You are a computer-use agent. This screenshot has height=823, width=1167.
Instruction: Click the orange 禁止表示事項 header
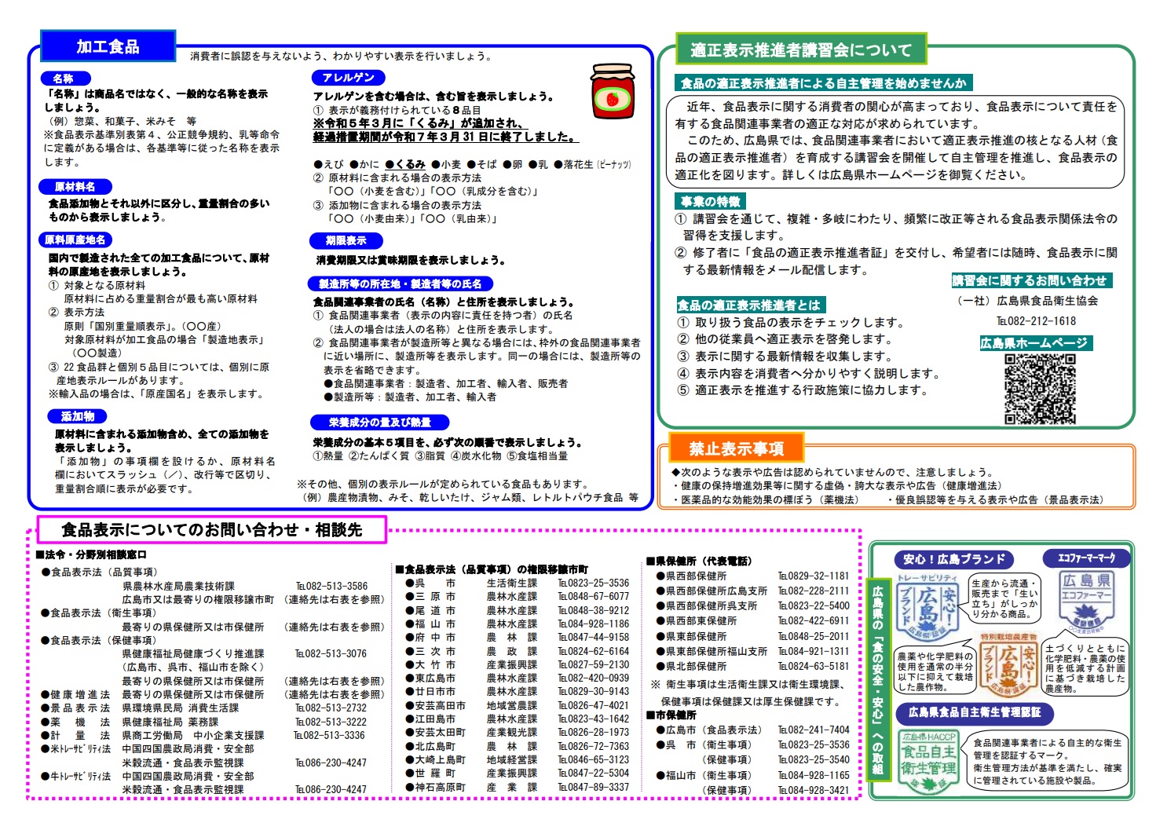click(736, 448)
